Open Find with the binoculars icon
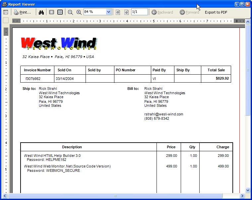 coord(41,12)
